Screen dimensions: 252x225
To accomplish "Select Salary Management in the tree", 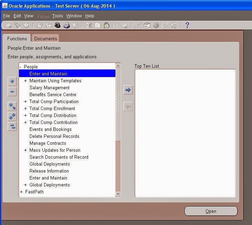I will pyautogui.click(x=50, y=88).
